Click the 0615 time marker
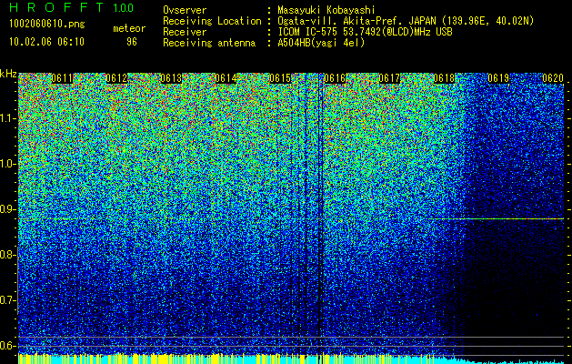This screenshot has height=364, width=572. click(280, 78)
